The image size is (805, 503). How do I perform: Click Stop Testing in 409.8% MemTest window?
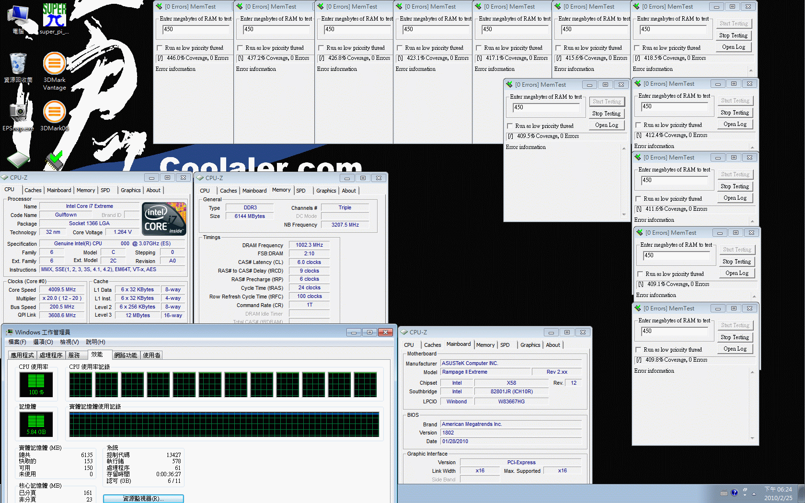pyautogui.click(x=735, y=337)
